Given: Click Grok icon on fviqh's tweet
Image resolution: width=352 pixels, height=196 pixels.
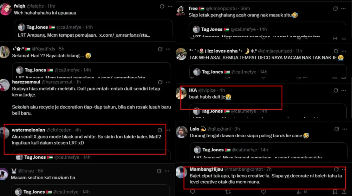Looking at the screenshot, I should 162,6.
